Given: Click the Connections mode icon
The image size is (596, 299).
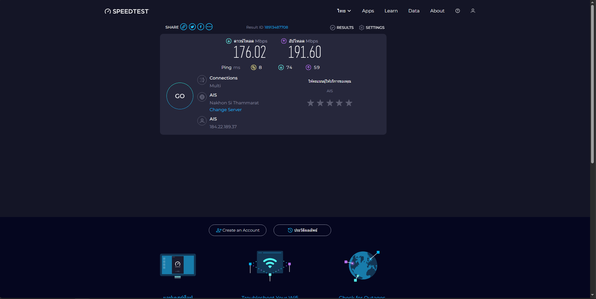Looking at the screenshot, I should tap(202, 80).
